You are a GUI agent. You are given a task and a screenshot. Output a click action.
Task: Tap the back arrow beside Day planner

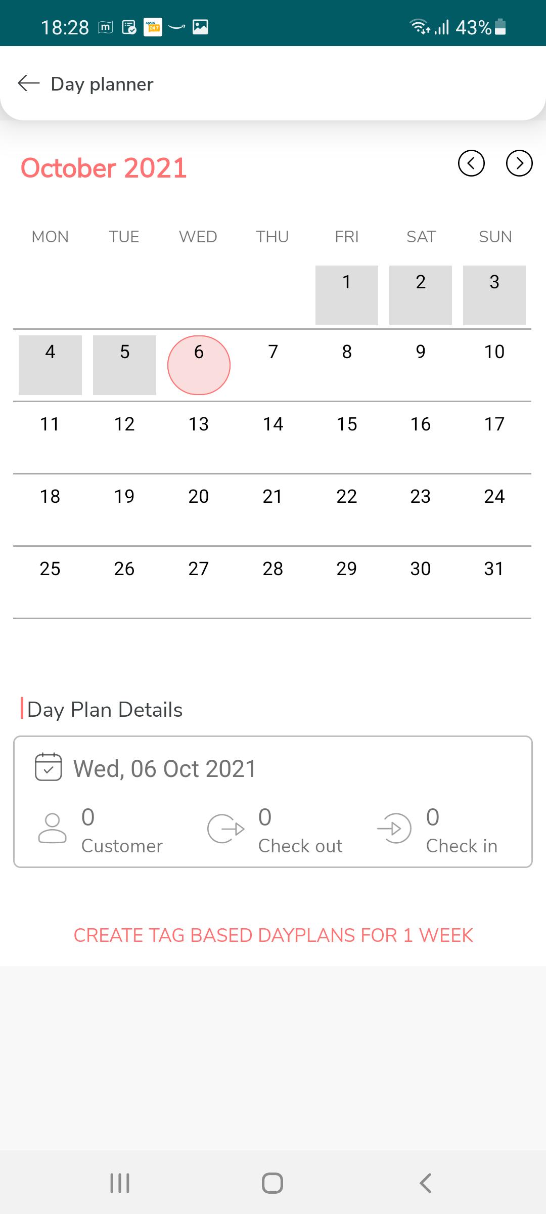click(29, 83)
